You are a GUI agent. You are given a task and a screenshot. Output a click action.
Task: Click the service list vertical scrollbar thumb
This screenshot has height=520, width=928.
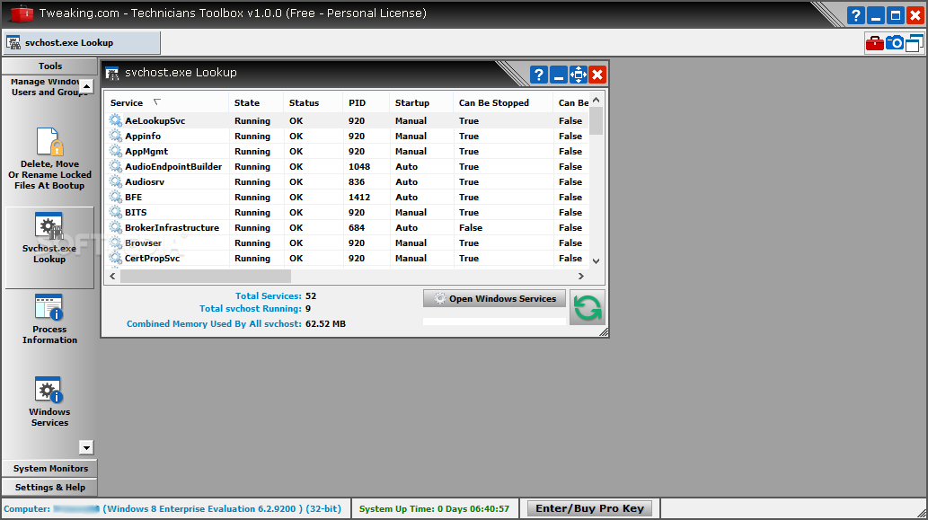click(596, 120)
